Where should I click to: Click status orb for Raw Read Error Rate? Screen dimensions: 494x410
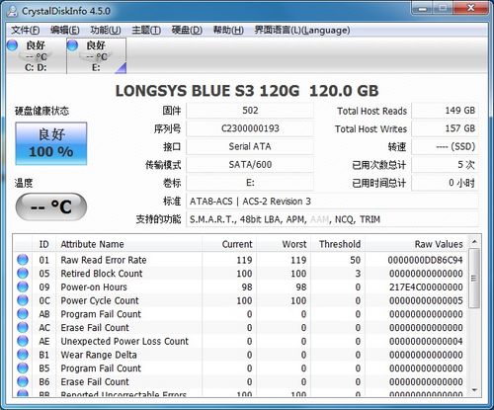tap(23, 260)
